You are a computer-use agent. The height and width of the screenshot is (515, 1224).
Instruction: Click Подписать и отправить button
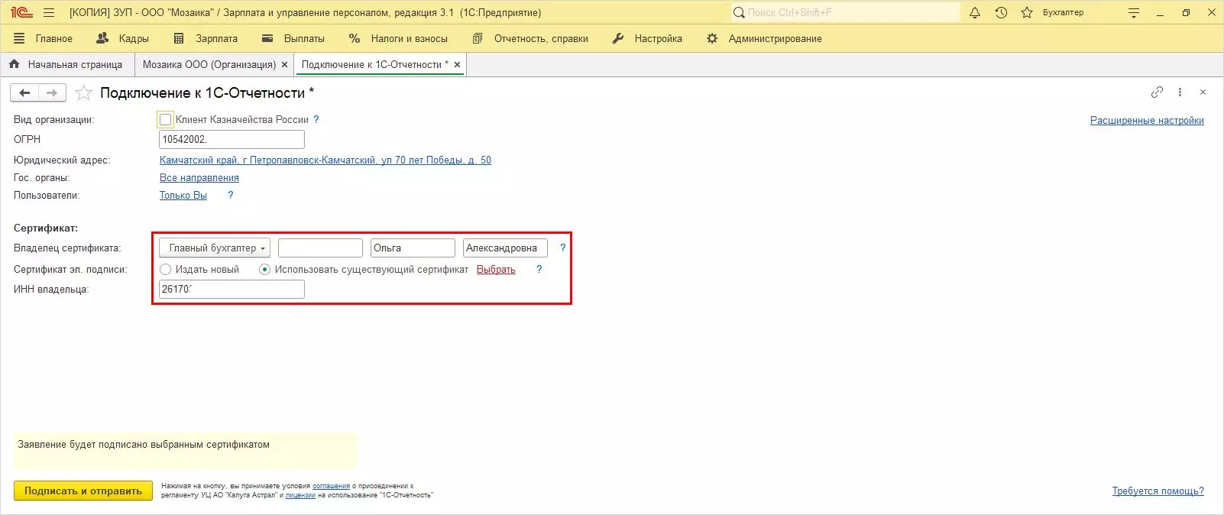coord(83,491)
